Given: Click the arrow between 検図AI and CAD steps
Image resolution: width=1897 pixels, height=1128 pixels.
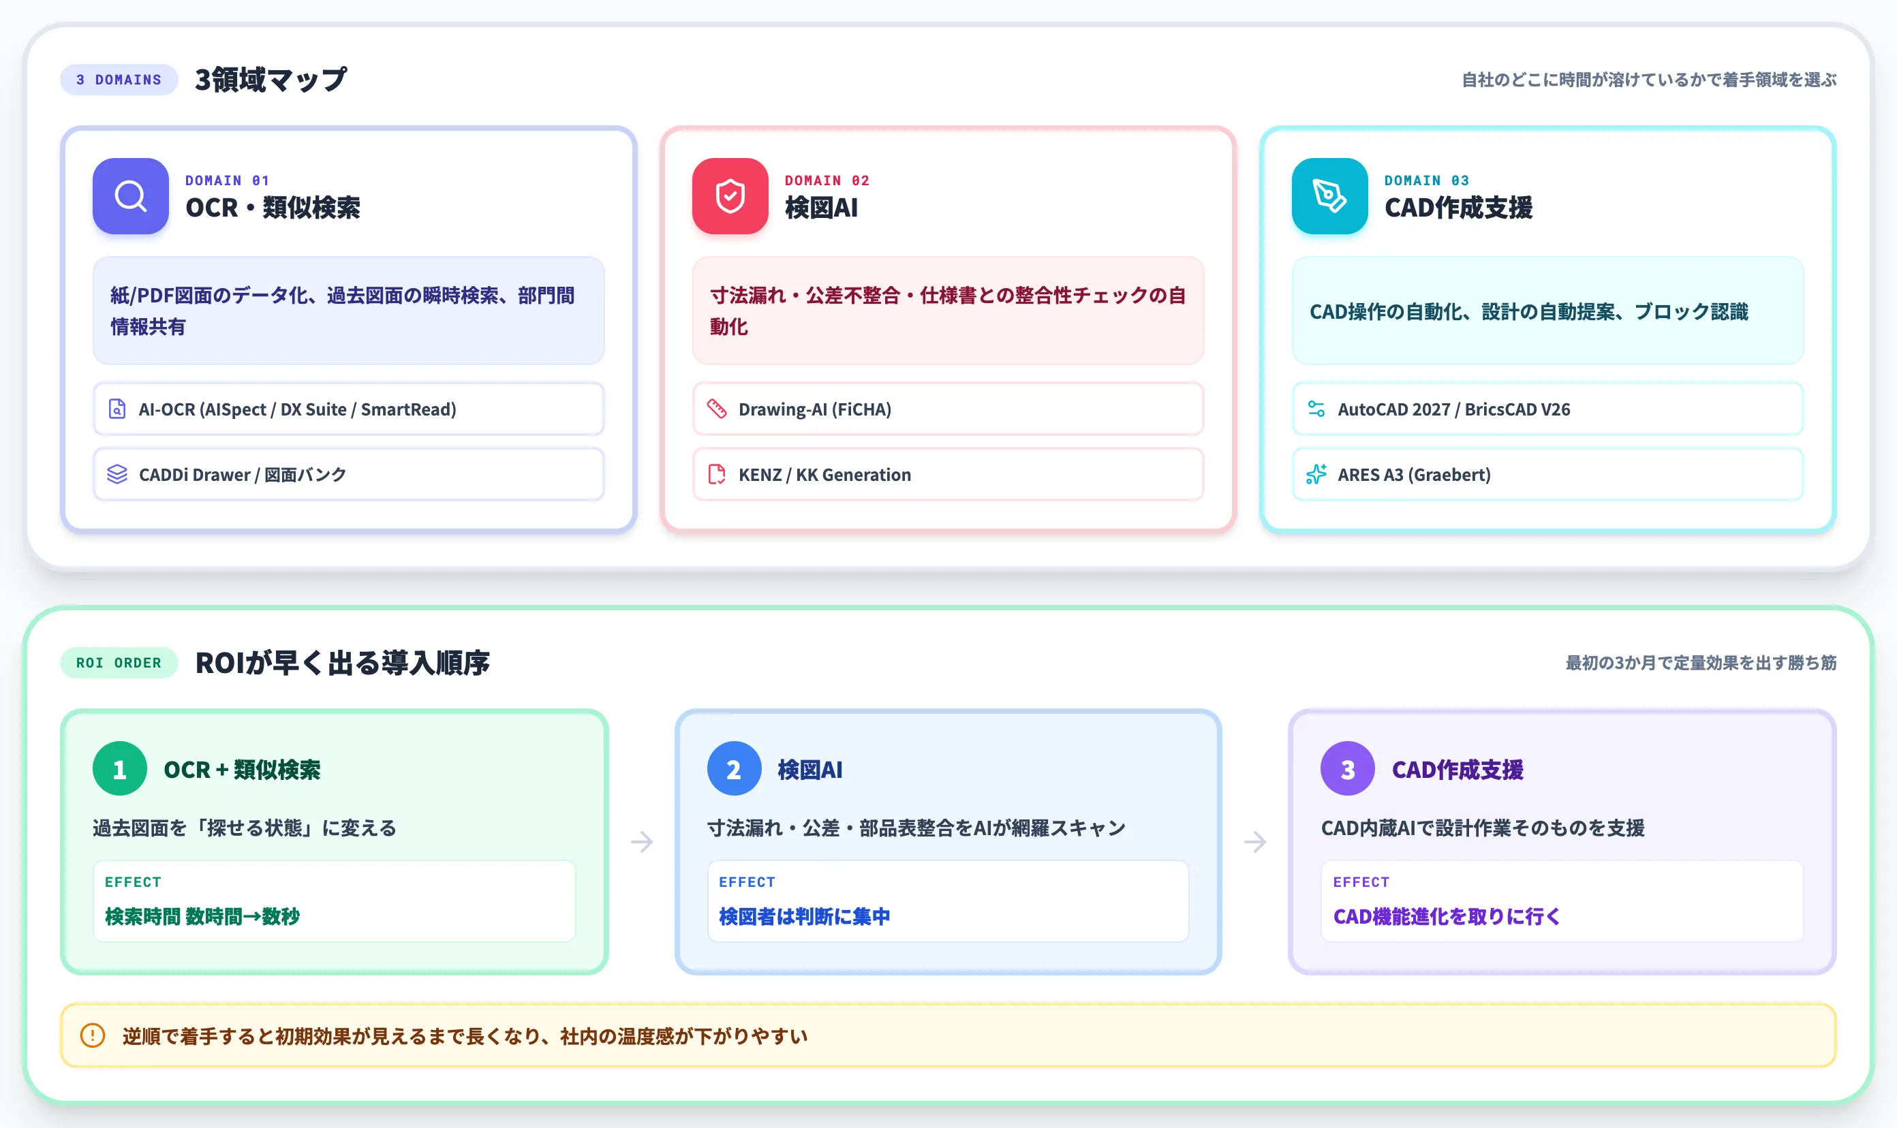Looking at the screenshot, I should tap(1255, 841).
